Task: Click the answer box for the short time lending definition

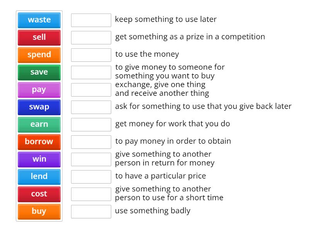Action: click(91, 193)
